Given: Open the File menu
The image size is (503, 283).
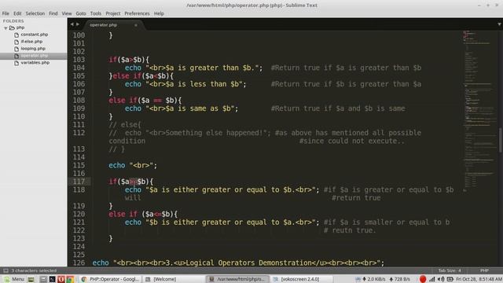Looking at the screenshot, I should pos(6,13).
